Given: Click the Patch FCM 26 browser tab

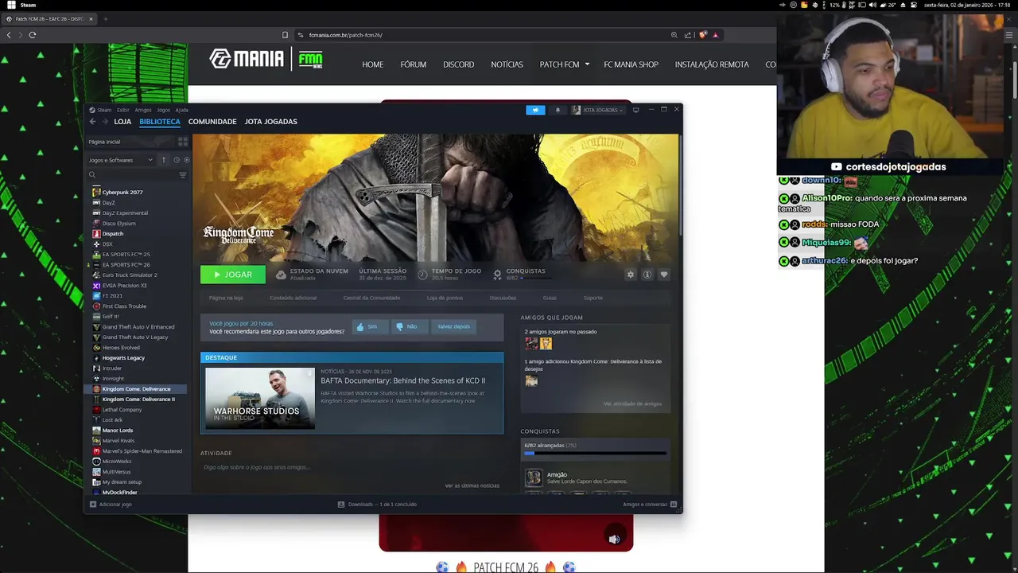Looking at the screenshot, I should click(49, 18).
